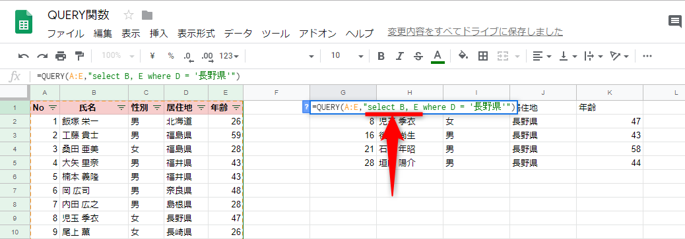Click the merge cells icon
Image resolution: width=685 pixels, height=239 pixels.
coord(504,56)
